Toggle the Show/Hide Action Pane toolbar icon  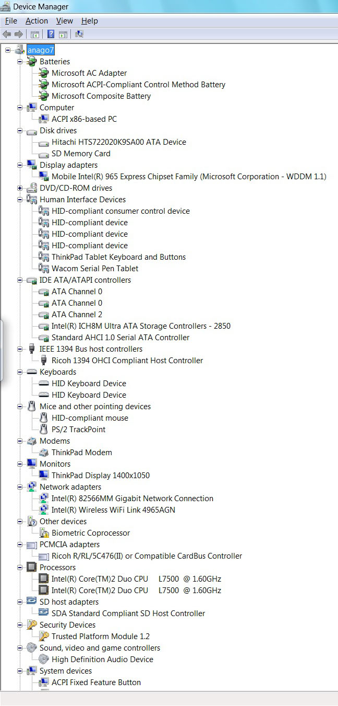(63, 34)
